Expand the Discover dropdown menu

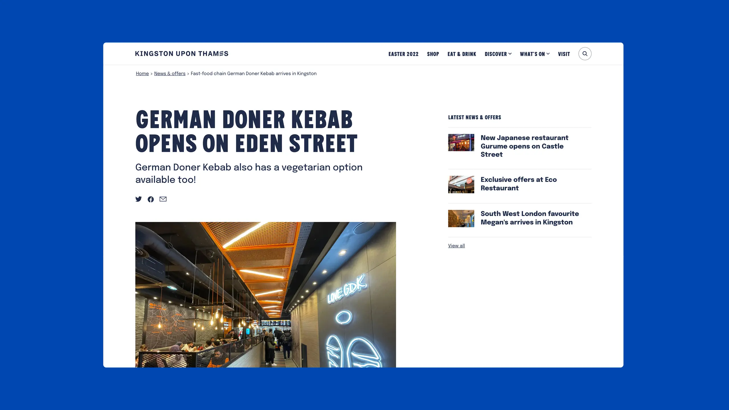click(498, 54)
